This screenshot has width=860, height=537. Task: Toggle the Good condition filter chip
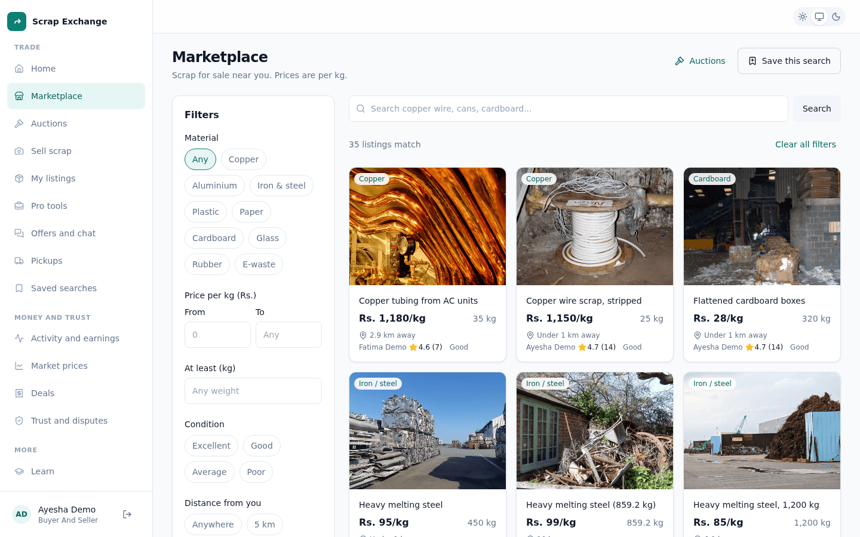pyautogui.click(x=262, y=446)
